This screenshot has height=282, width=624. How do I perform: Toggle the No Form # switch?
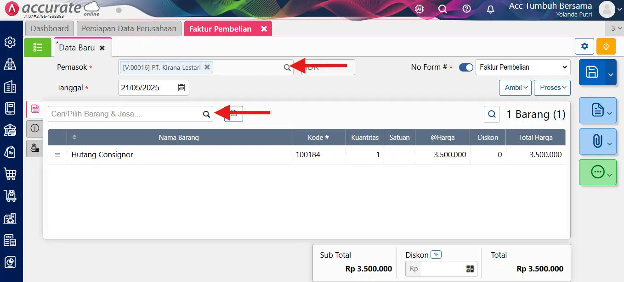point(465,67)
